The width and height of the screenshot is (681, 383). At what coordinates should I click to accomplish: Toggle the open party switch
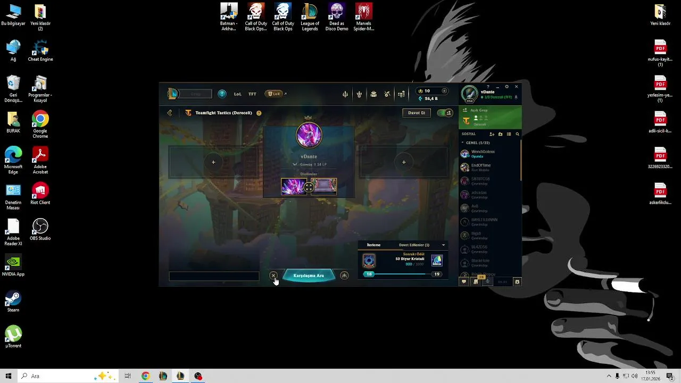445,113
